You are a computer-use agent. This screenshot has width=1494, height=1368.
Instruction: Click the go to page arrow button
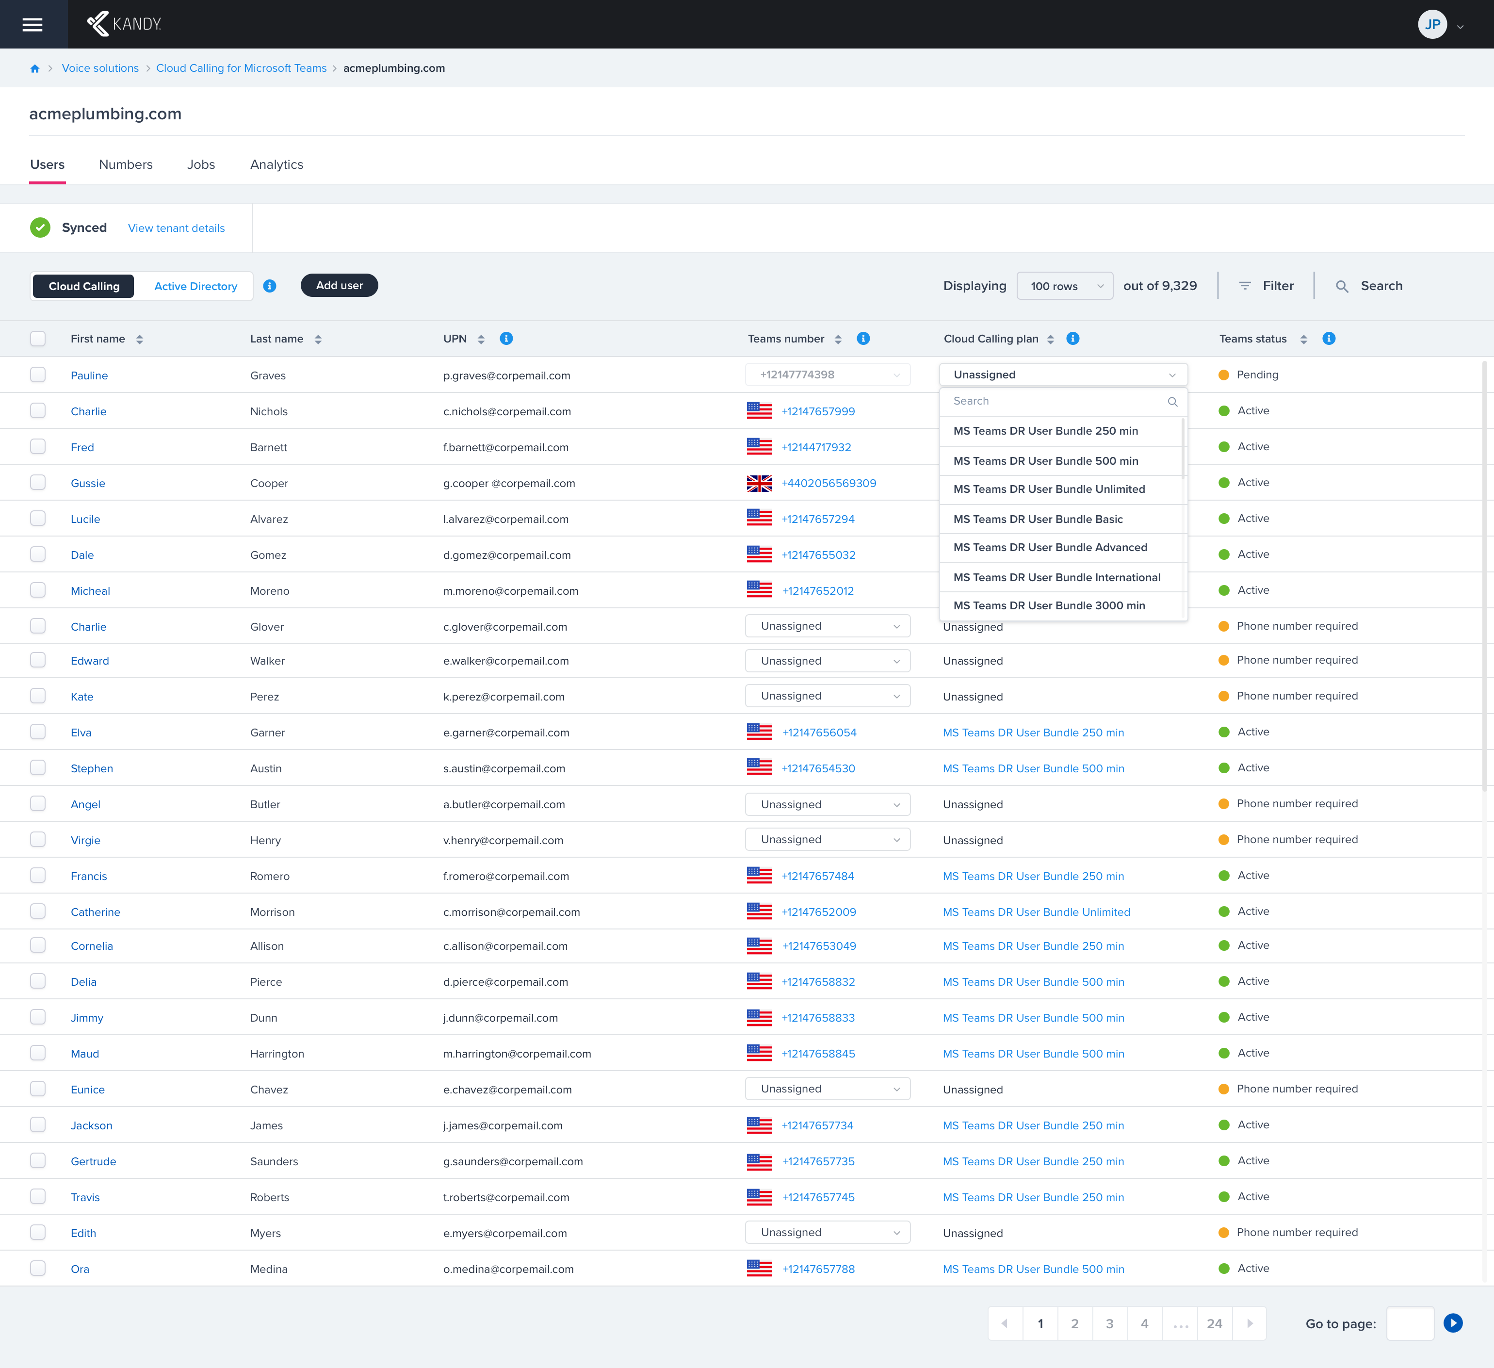tap(1452, 1323)
